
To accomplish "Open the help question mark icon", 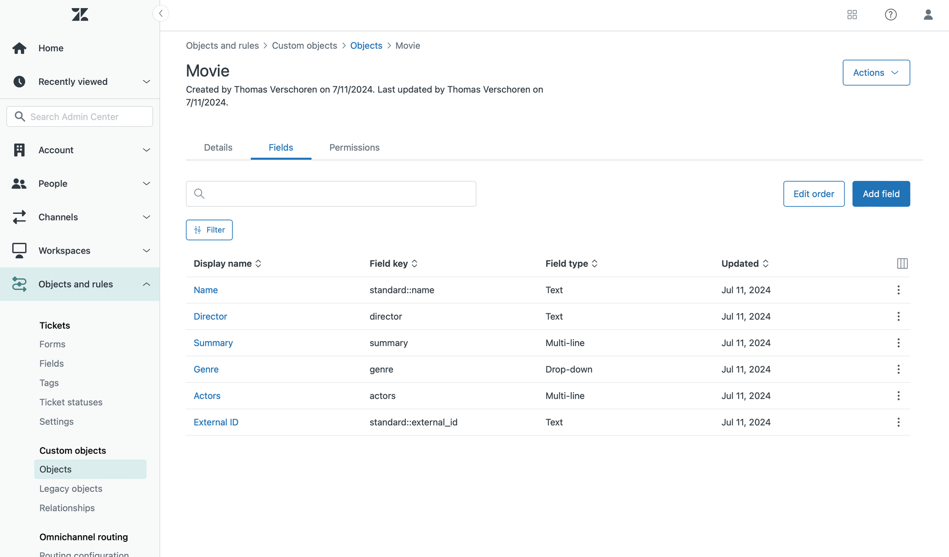I will [x=891, y=15].
